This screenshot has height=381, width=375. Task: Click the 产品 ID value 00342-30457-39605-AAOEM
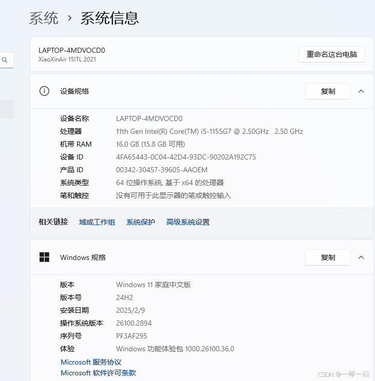click(x=162, y=170)
